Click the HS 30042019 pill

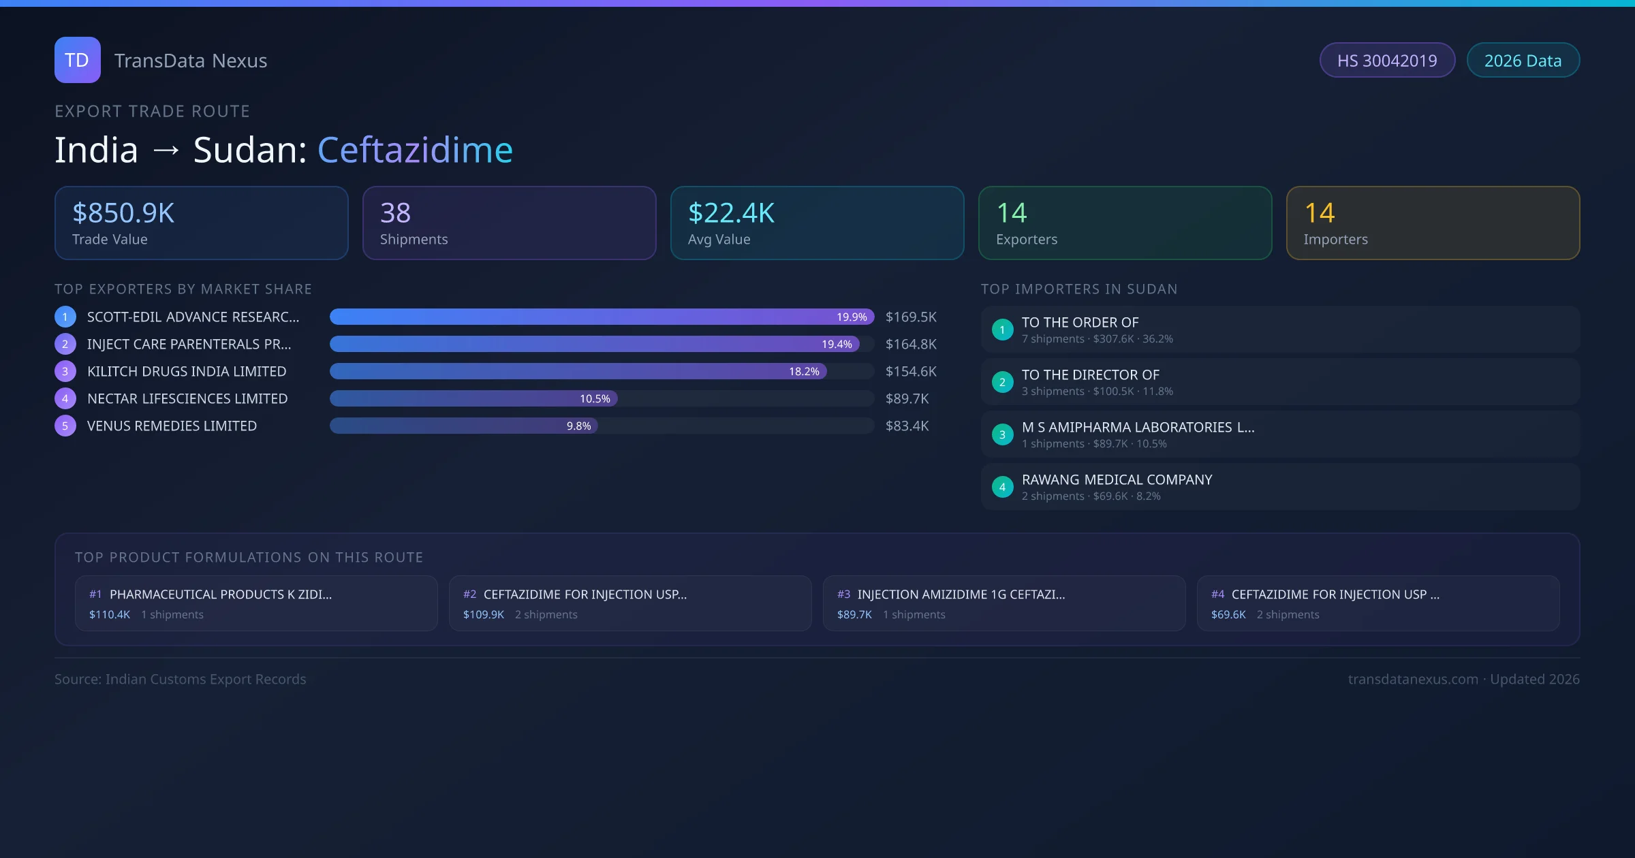(1386, 61)
